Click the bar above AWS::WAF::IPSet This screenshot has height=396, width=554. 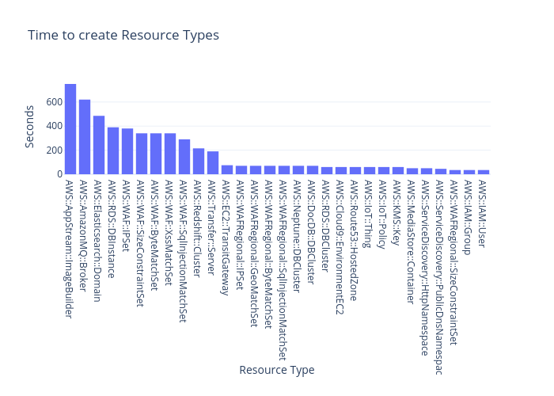pyautogui.click(x=127, y=151)
